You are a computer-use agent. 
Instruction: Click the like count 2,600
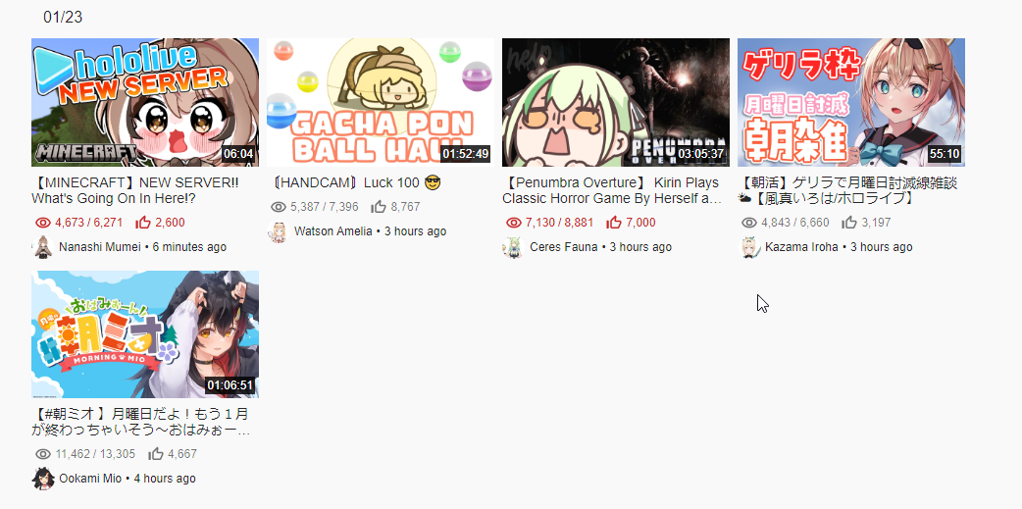(x=170, y=223)
